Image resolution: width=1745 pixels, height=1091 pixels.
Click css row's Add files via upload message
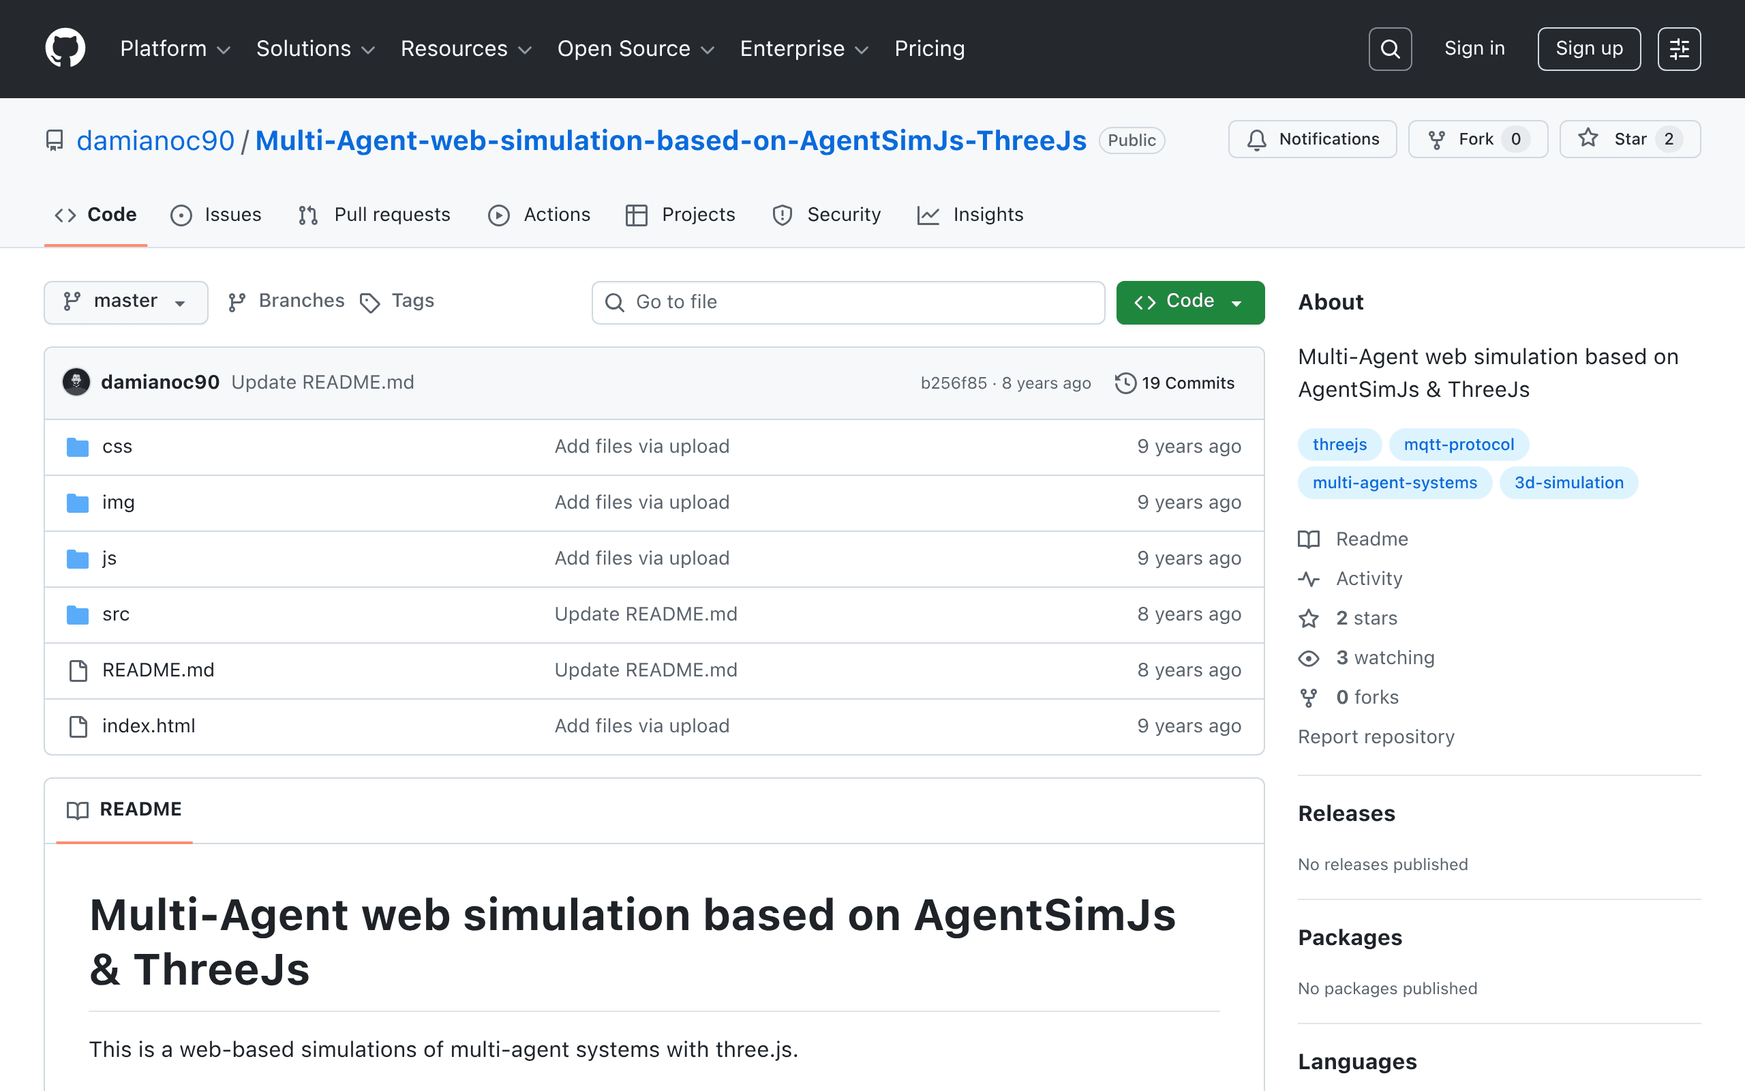641,447
